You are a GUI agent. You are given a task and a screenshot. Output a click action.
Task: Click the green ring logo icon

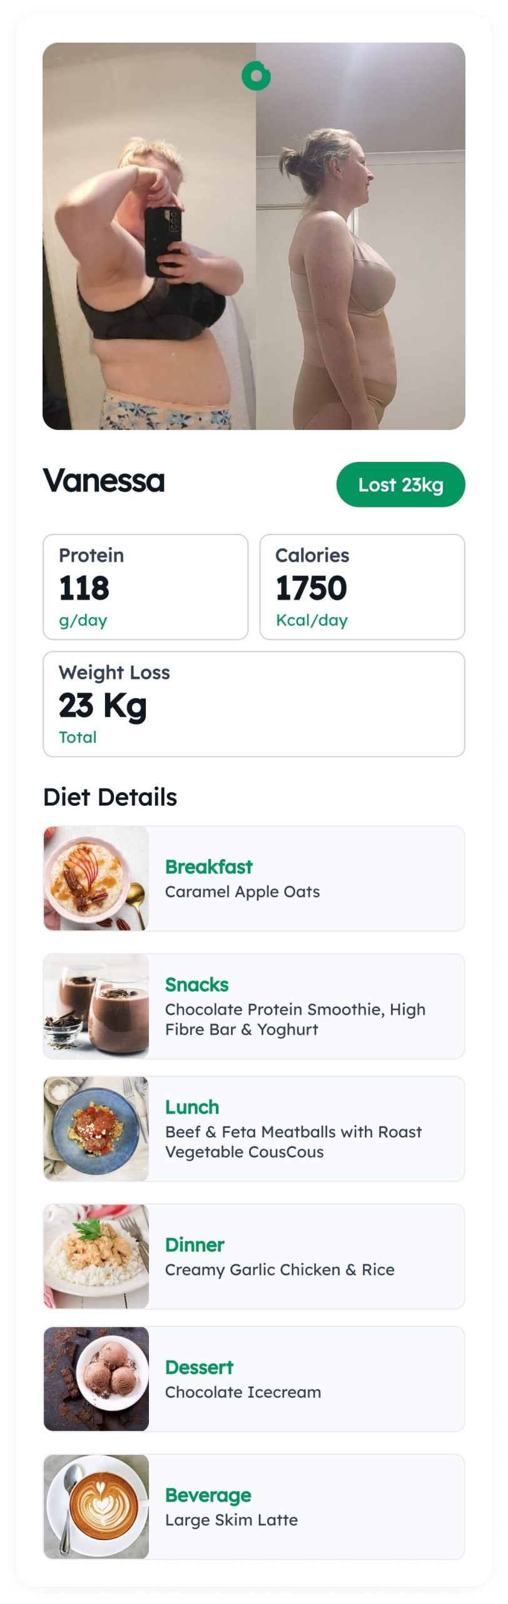(x=256, y=76)
